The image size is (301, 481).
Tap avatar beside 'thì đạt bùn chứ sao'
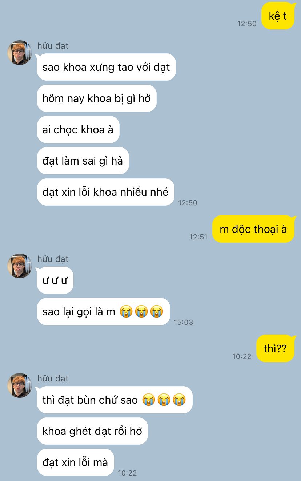(x=20, y=385)
